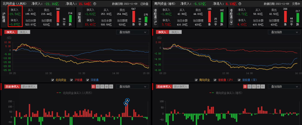Click the 沪股通 净买入 value -19.54亿

click(14, 13)
